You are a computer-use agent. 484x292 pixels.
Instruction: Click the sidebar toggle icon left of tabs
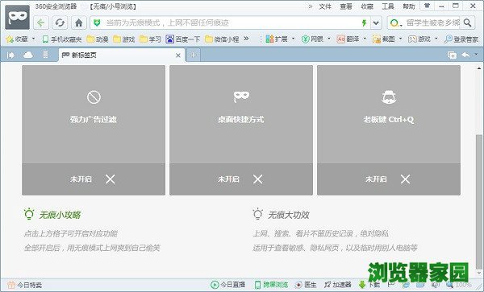point(10,55)
